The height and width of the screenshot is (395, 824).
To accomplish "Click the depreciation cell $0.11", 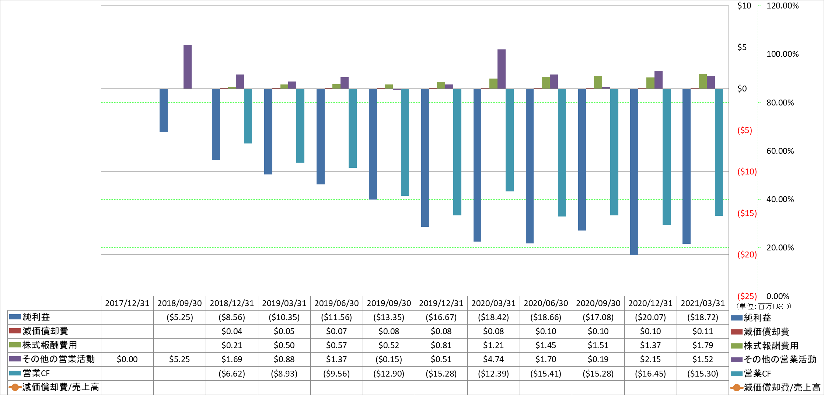I will click(x=703, y=331).
